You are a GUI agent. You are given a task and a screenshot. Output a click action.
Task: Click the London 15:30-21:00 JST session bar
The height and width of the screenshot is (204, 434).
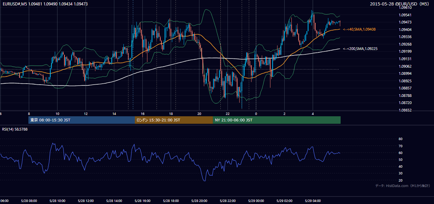coord(174,120)
